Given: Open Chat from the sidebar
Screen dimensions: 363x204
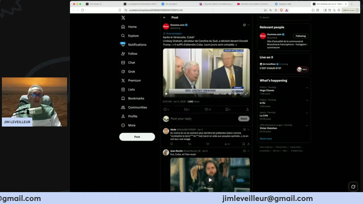Looking at the screenshot, I should click(x=128, y=63).
